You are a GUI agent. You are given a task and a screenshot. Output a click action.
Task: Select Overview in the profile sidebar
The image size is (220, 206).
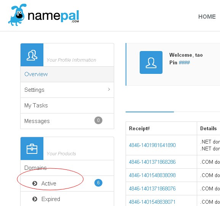(x=67, y=74)
